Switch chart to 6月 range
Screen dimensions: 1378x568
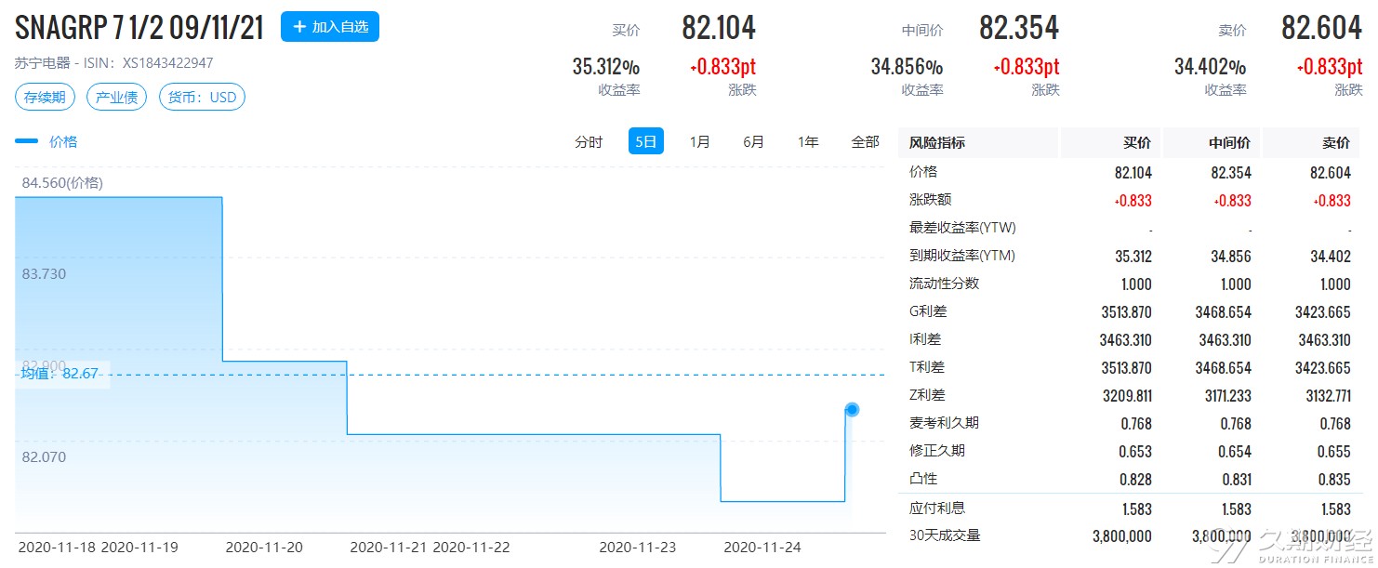[753, 141]
